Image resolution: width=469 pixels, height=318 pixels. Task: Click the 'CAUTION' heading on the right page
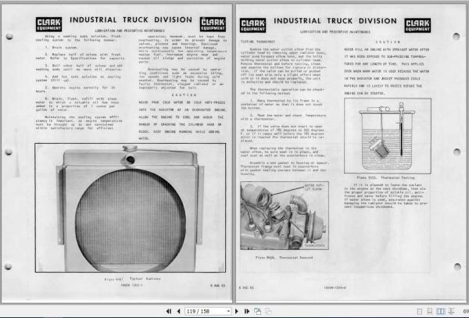388,42
